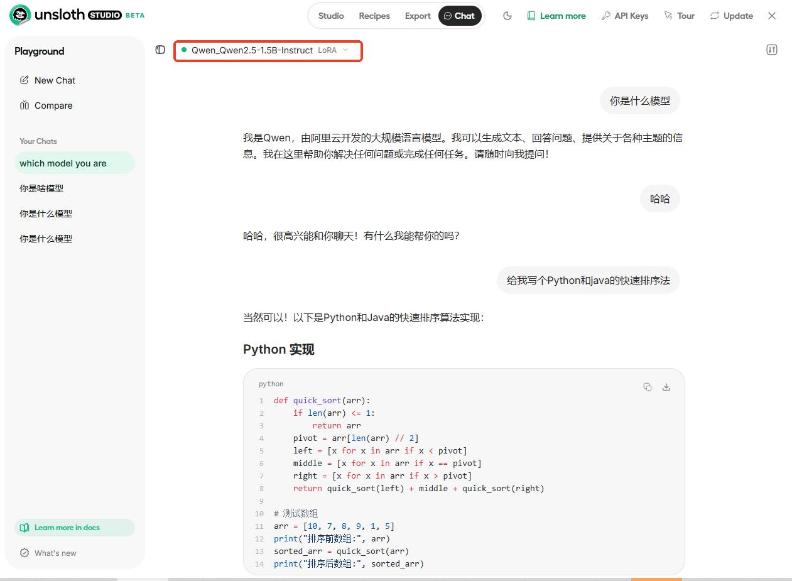
Task: Start the Tour
Action: point(680,16)
